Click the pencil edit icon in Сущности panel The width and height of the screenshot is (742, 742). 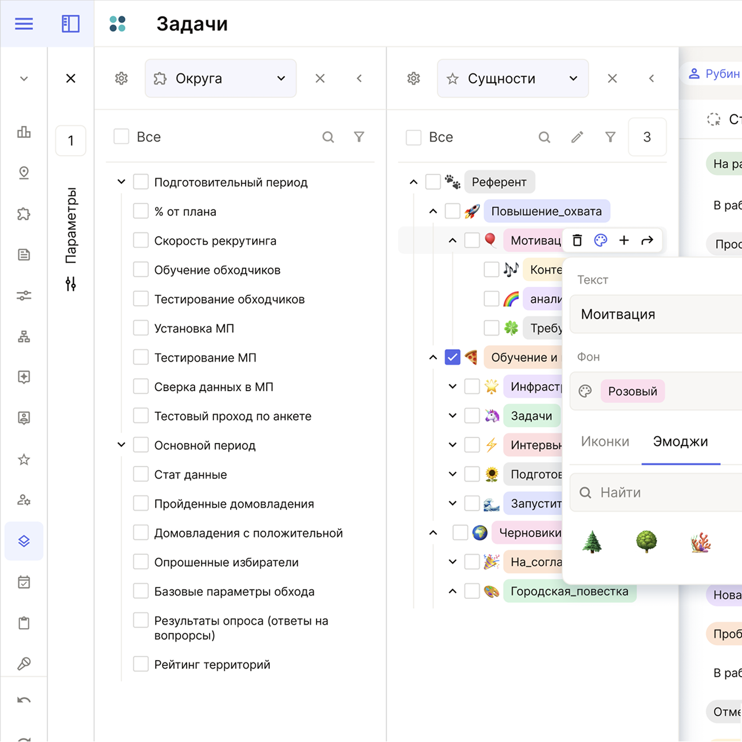point(577,137)
